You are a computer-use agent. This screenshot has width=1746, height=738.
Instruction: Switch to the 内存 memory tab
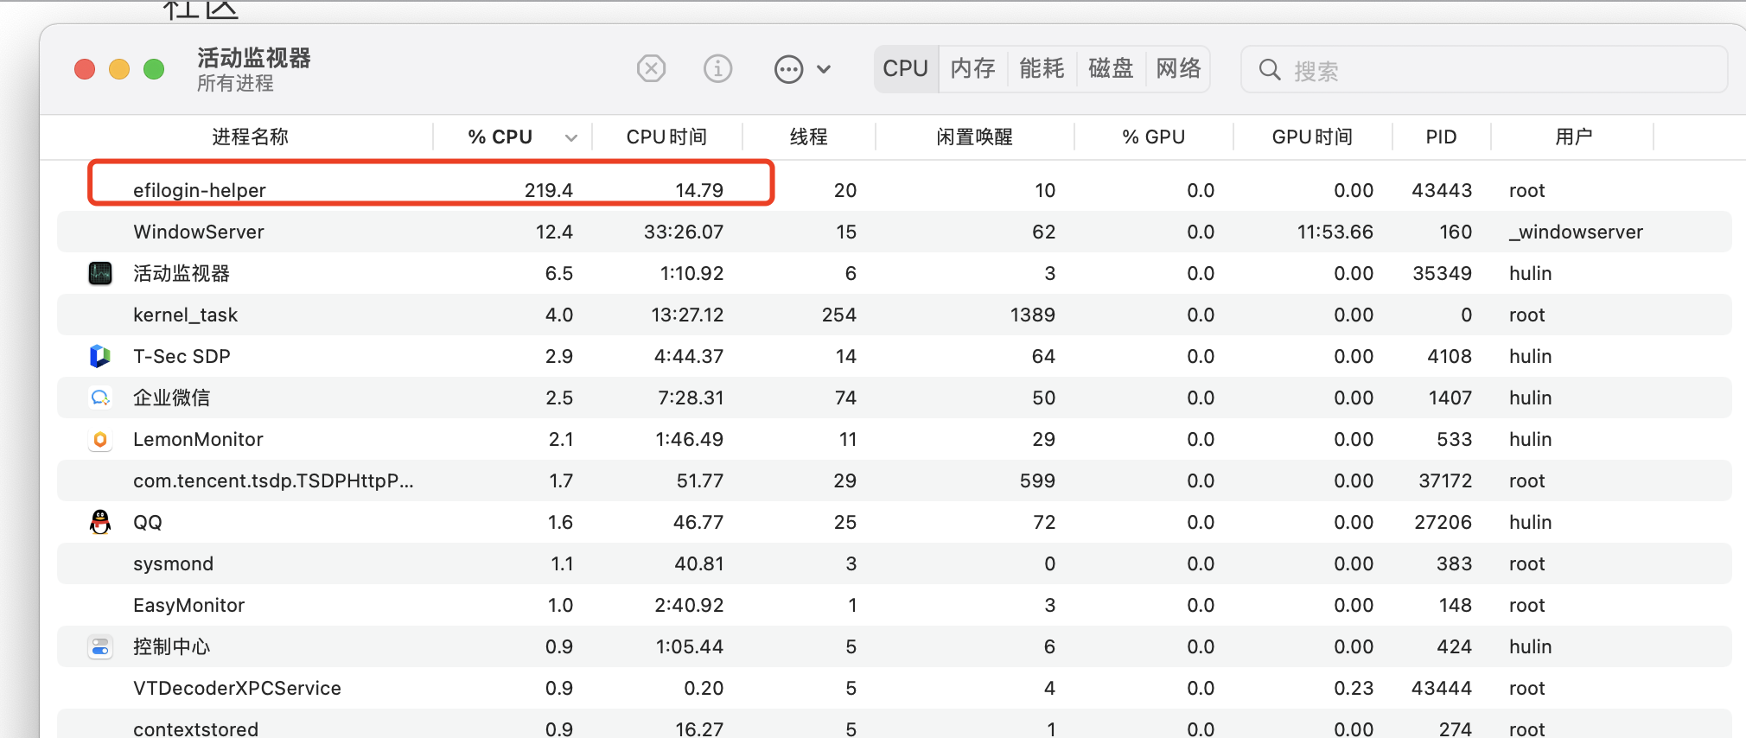pos(972,68)
